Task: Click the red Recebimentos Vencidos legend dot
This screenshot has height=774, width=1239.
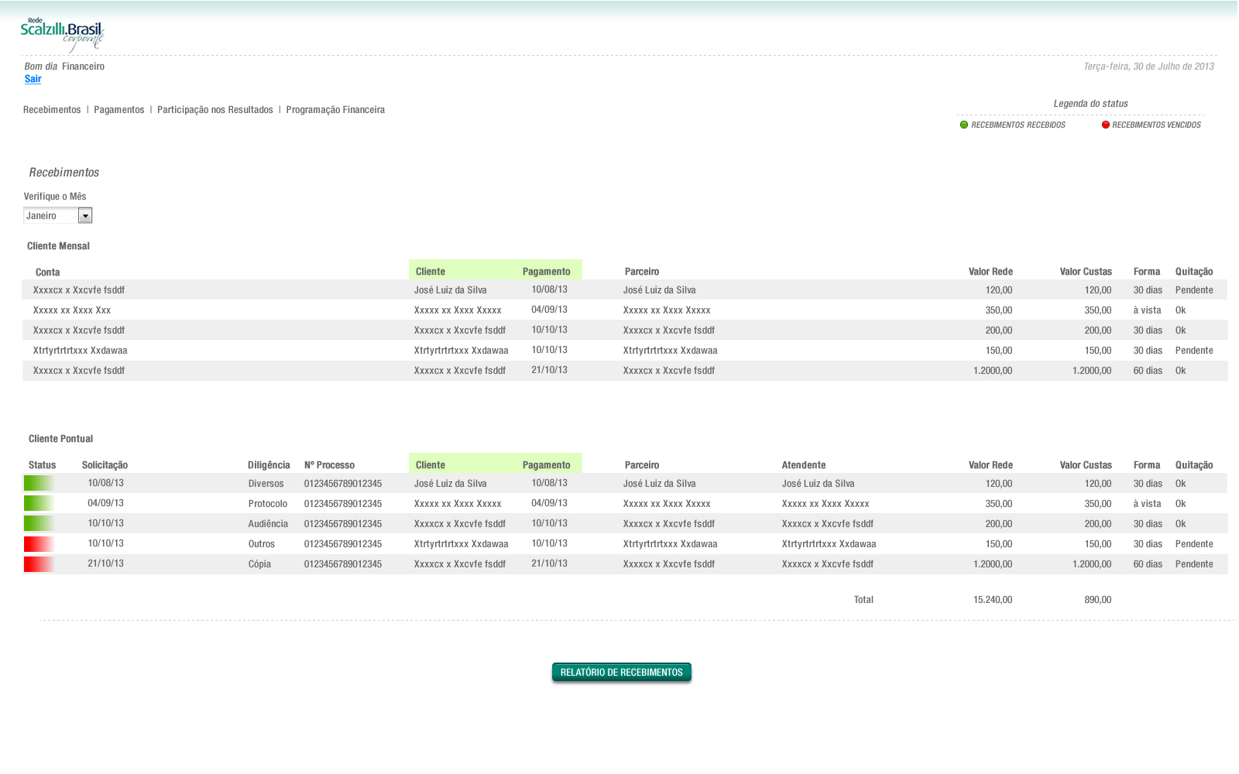Action: (x=1106, y=125)
